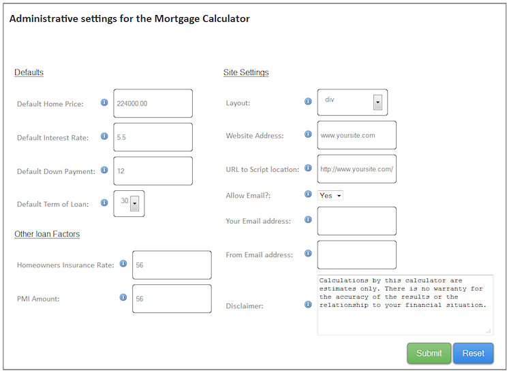Select the URL to Script location field
Image resolution: width=509 pixels, height=373 pixels.
[x=356, y=169]
